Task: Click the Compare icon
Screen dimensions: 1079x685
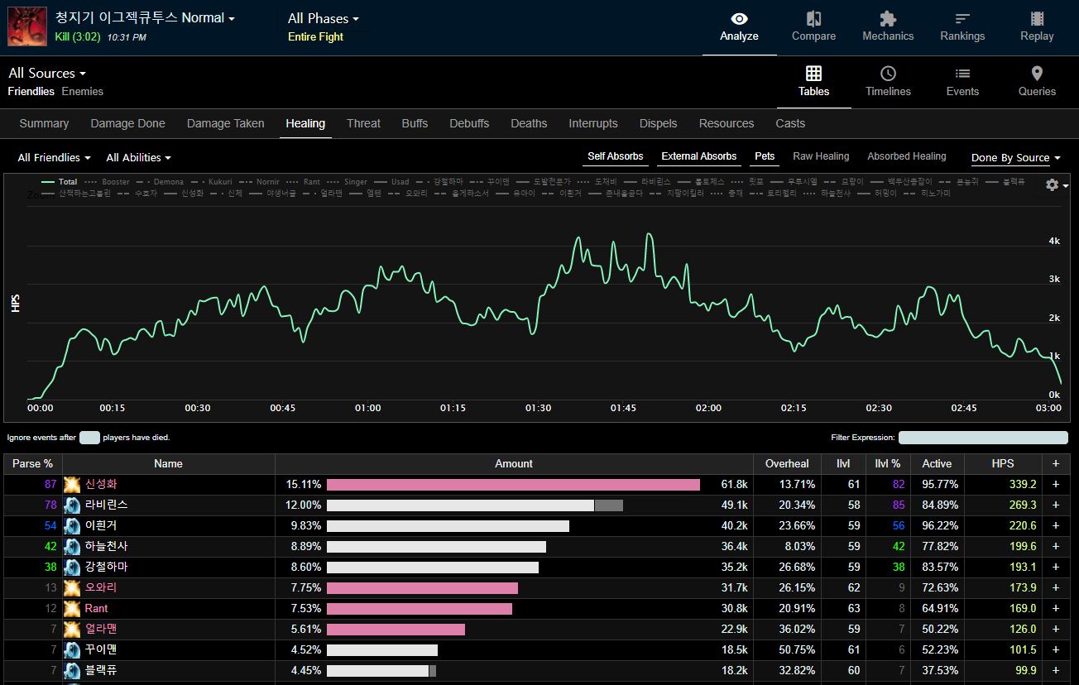Action: [813, 19]
